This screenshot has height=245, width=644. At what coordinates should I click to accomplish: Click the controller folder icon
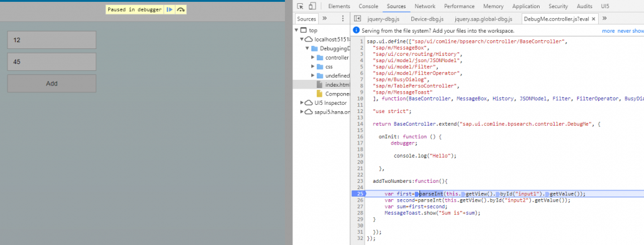(320, 57)
